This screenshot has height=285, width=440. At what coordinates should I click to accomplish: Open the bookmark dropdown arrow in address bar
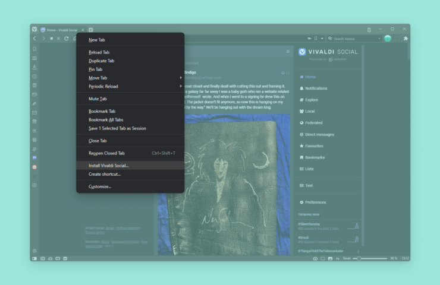click(322, 39)
